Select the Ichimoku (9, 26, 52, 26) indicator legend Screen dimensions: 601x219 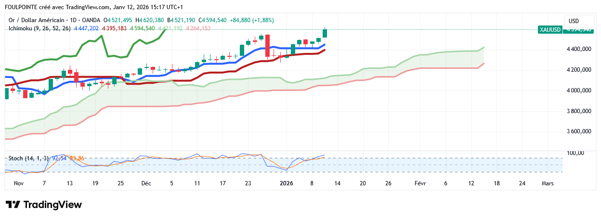click(40, 29)
